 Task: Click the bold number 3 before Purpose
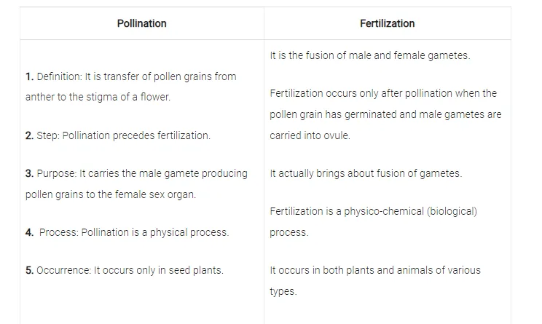click(x=29, y=173)
